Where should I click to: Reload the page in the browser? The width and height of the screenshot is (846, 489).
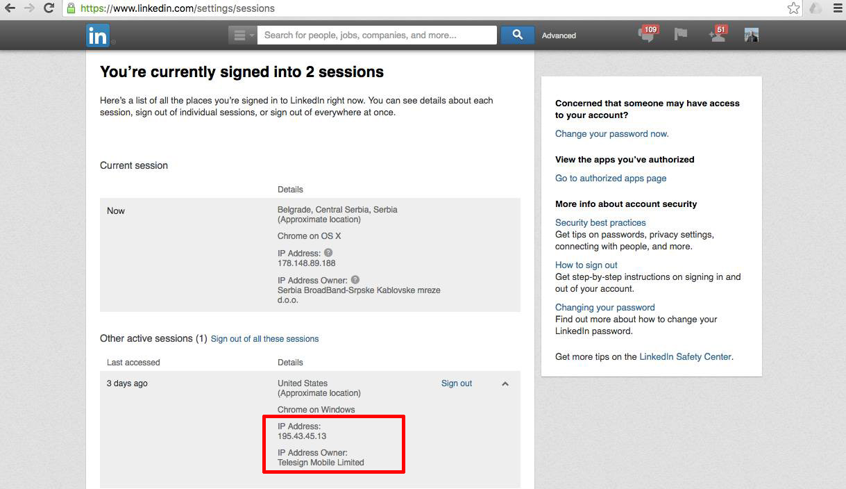tap(49, 8)
